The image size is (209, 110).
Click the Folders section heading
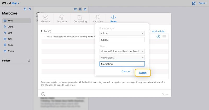(x=6, y=61)
